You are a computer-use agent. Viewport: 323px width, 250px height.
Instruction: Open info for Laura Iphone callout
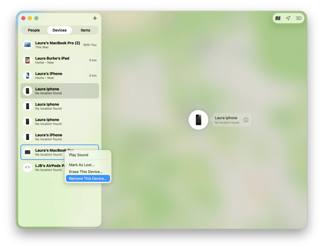(246, 120)
